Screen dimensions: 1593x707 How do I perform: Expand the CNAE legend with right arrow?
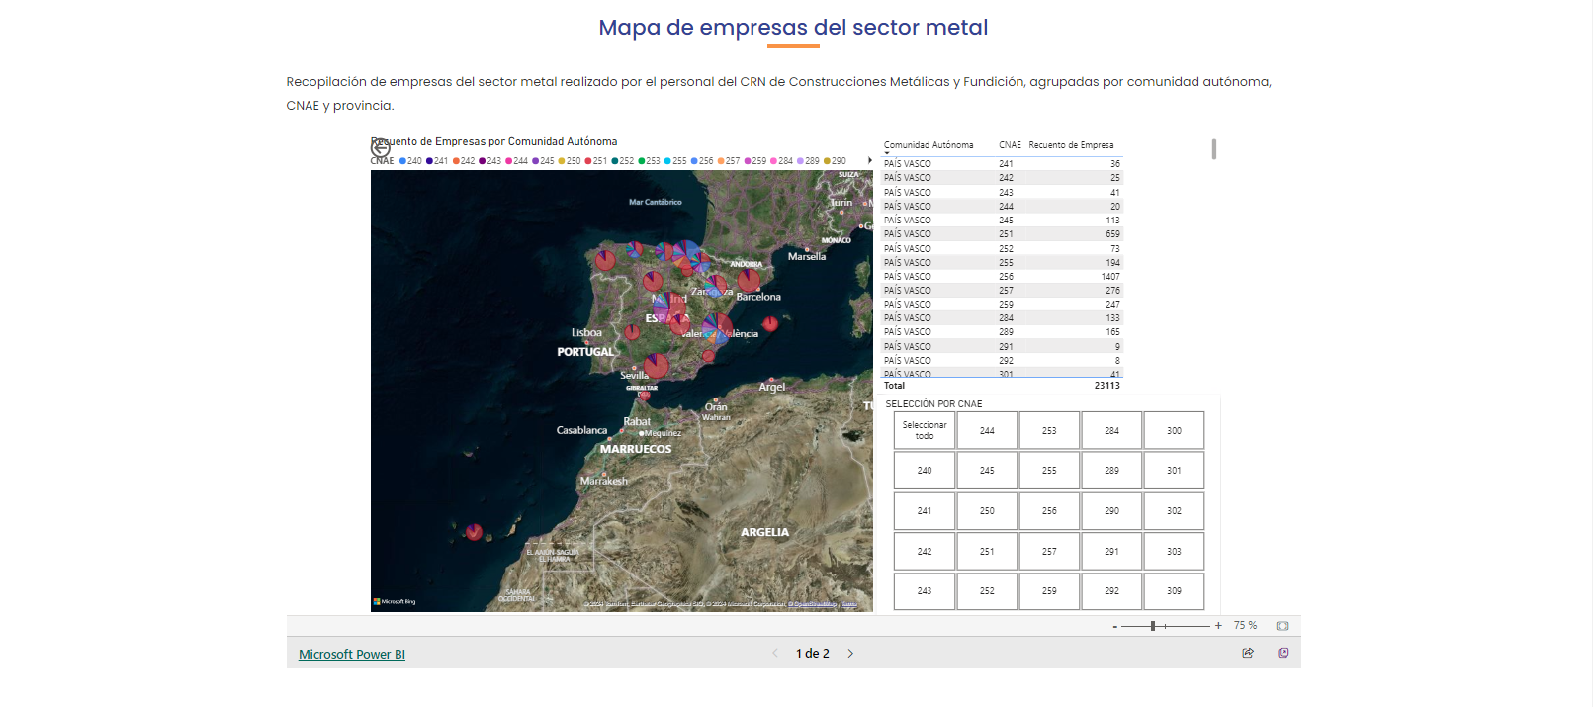(x=869, y=160)
